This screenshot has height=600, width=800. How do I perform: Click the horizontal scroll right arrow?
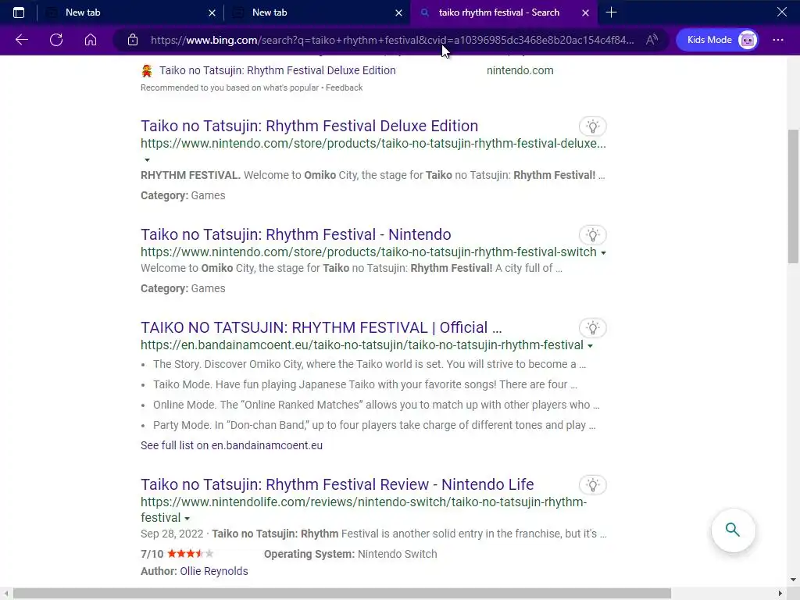pos(780,594)
